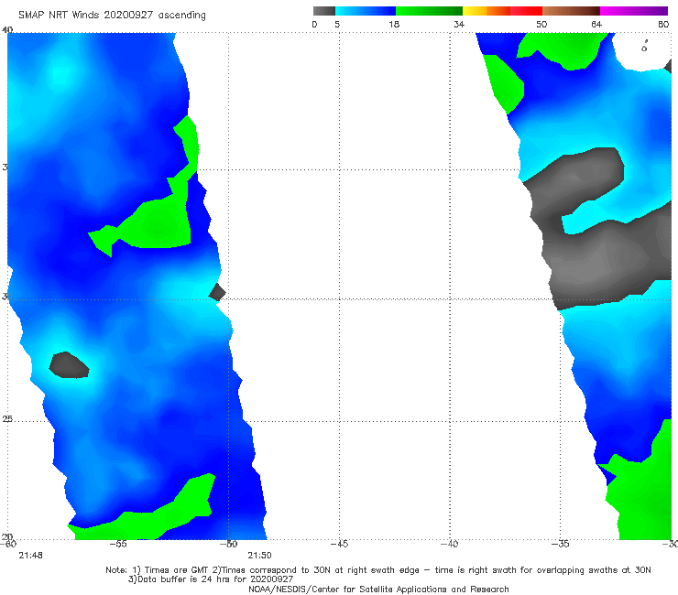Click the blue 5–18 segment of the color bar

coord(366,11)
